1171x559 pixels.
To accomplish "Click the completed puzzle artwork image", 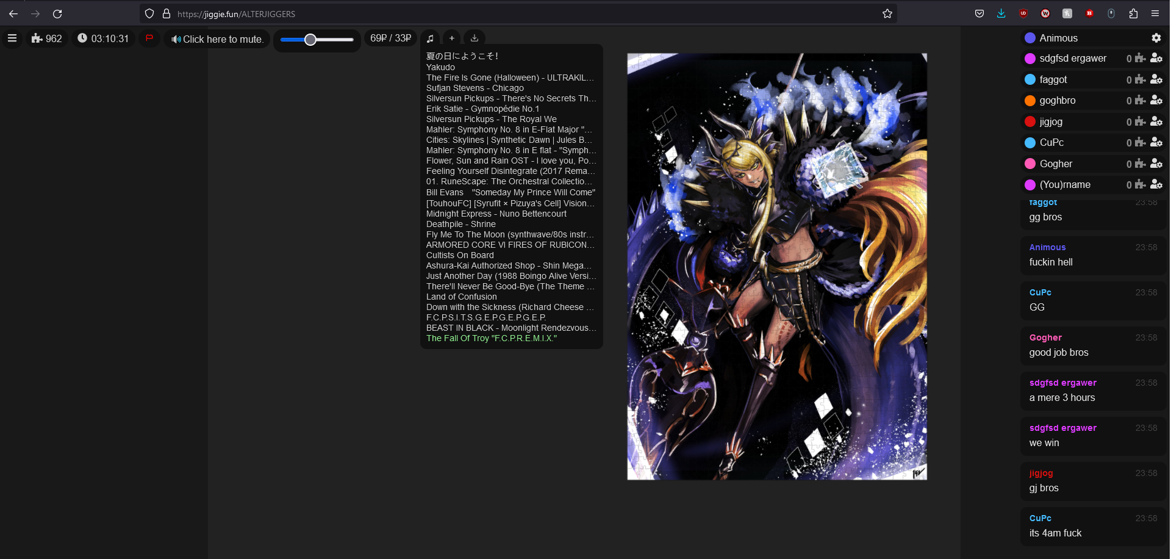I will [x=777, y=267].
